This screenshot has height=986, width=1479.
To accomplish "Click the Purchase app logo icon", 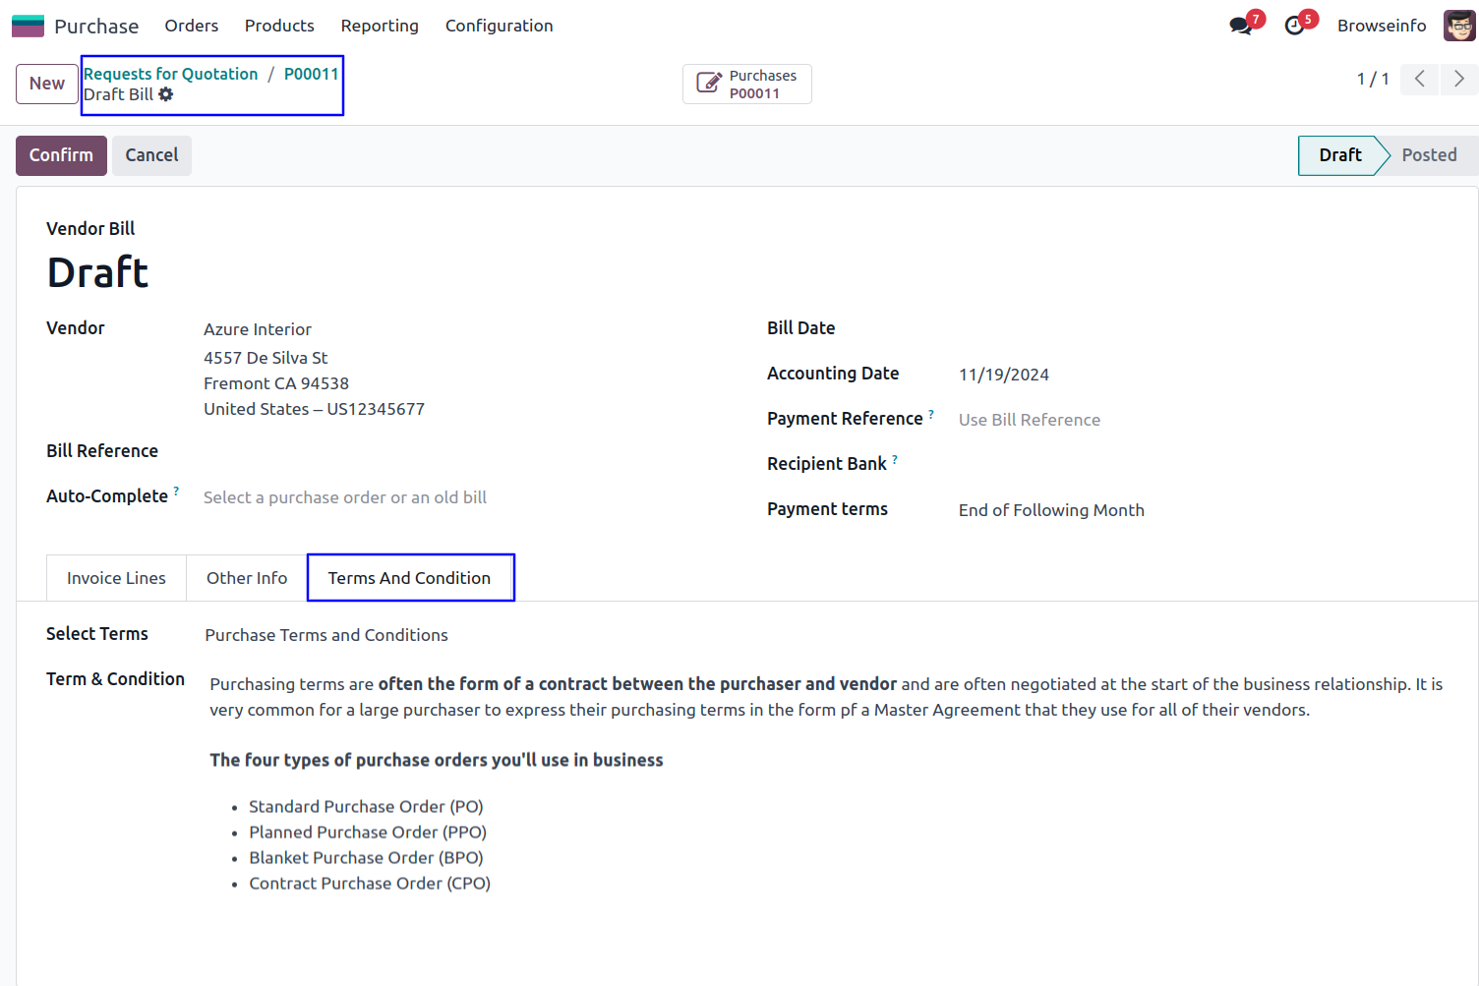I will point(28,26).
